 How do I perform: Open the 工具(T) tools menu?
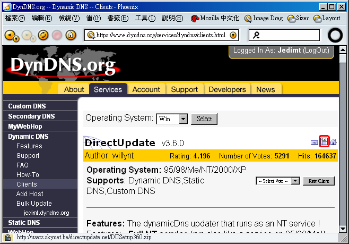pos(145,18)
